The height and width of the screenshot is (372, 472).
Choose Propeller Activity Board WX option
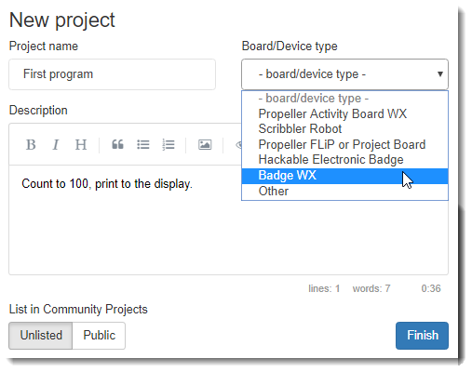click(344, 113)
